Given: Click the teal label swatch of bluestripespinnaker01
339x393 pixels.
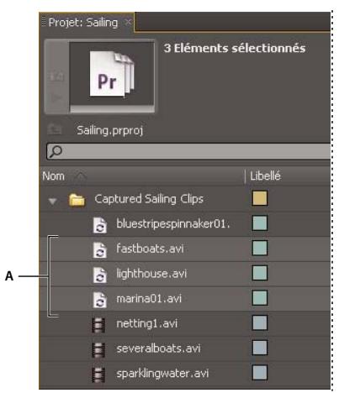Looking at the screenshot, I should pyautogui.click(x=260, y=223).
